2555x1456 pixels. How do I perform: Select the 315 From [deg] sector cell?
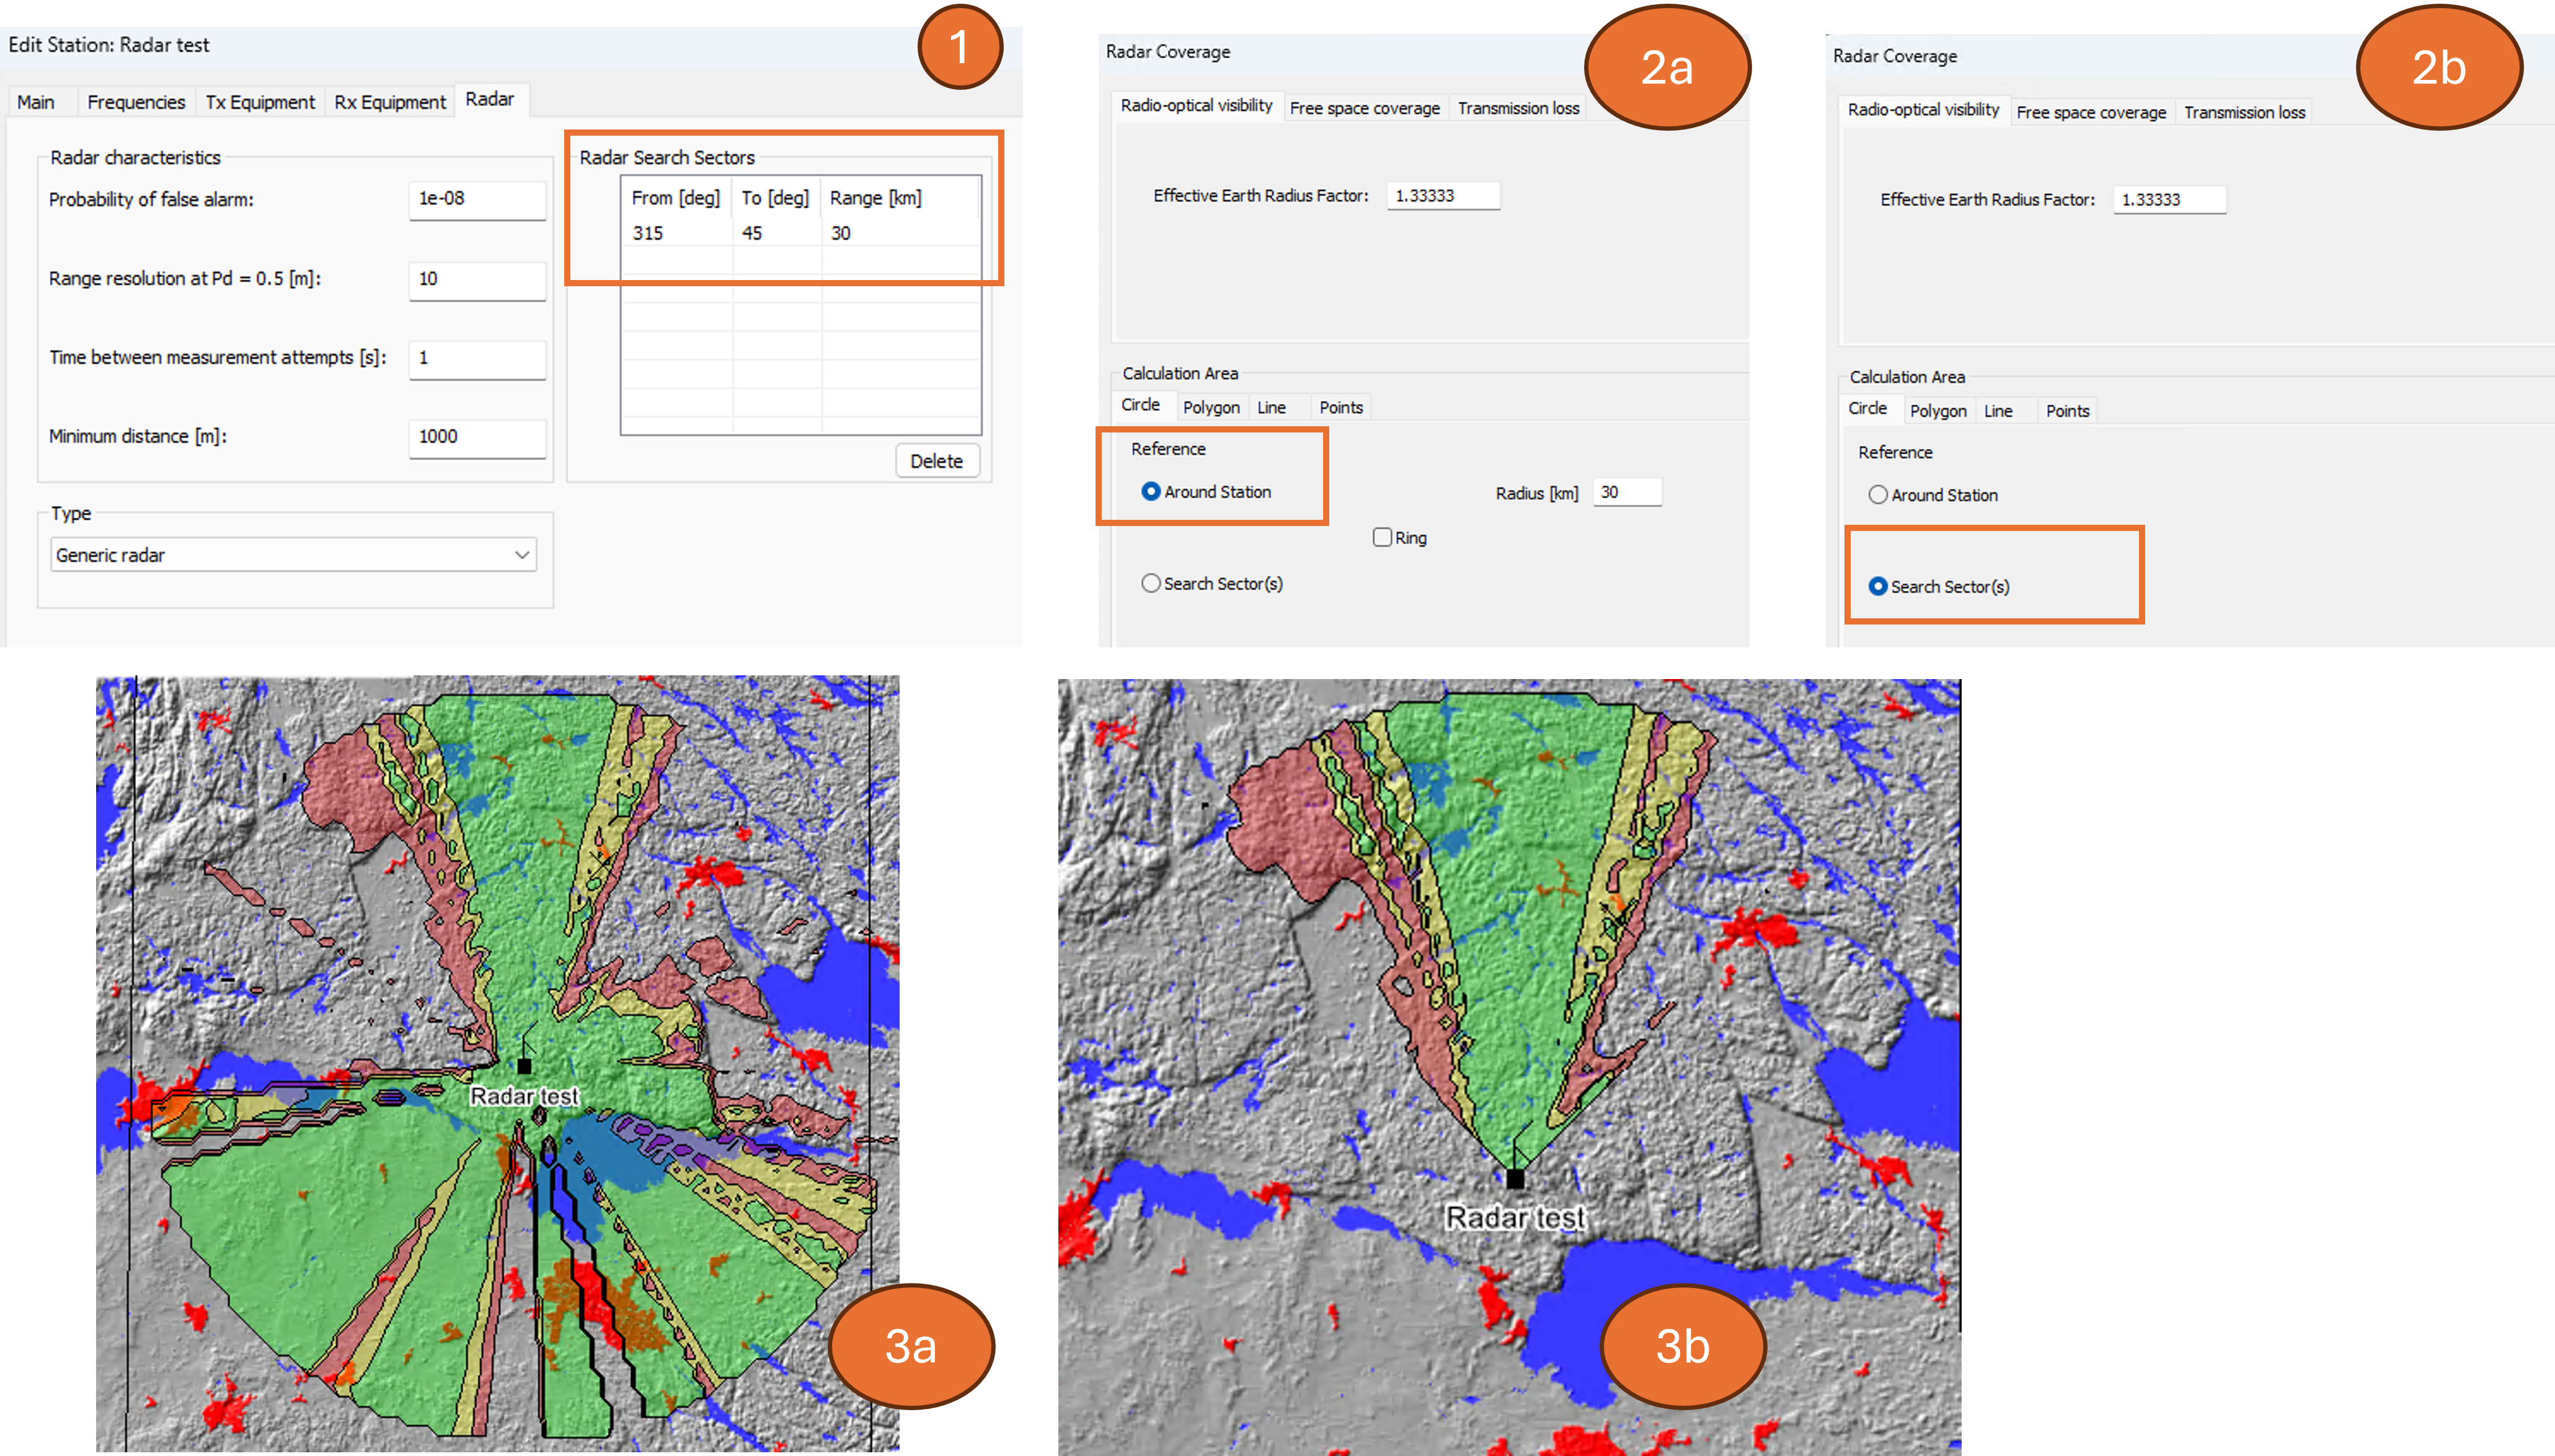click(x=649, y=233)
